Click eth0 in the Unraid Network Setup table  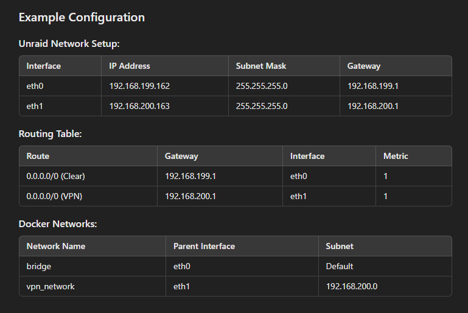point(35,86)
